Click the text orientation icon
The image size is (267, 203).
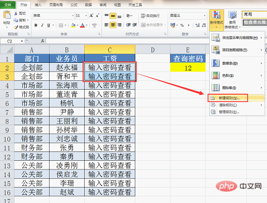pyautogui.click(x=129, y=15)
